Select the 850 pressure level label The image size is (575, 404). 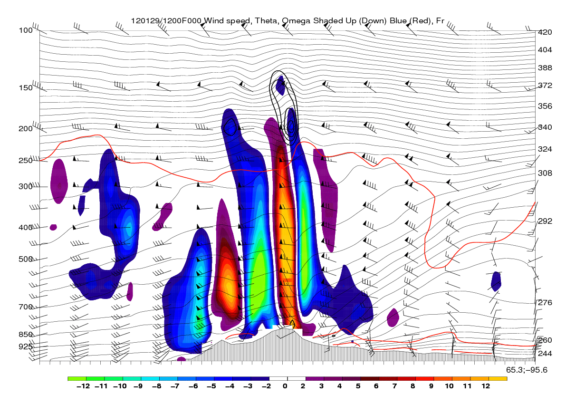pyautogui.click(x=26, y=335)
